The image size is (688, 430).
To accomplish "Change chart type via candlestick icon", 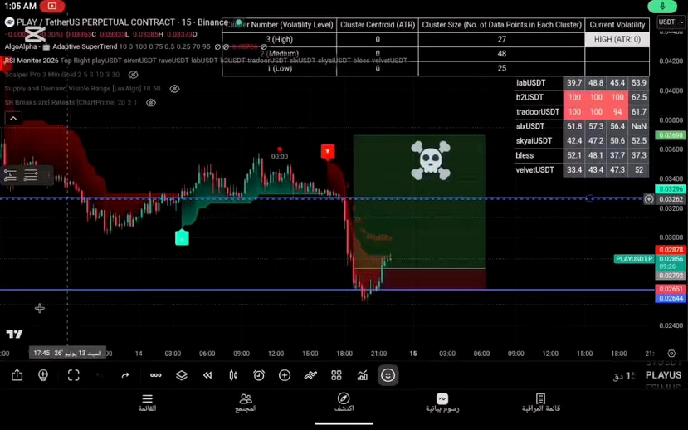I will click(233, 375).
